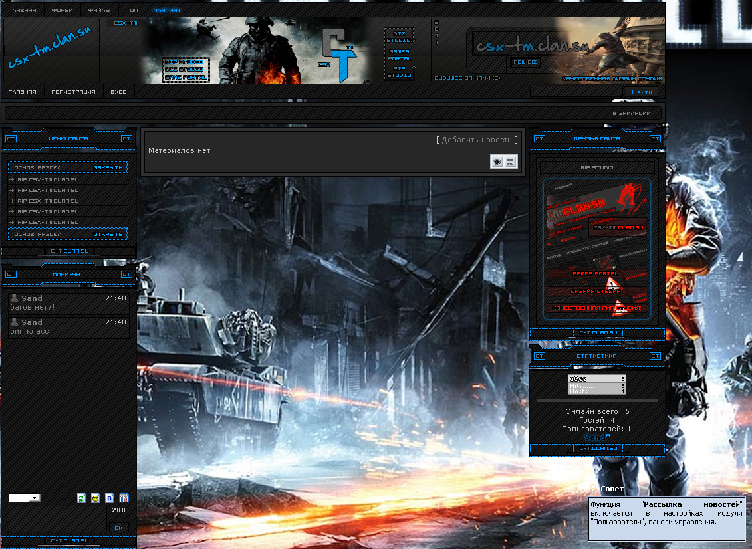The image size is (752, 549).
Task: Open DIZ STUDIO in the header's dotted menu
Action: (x=399, y=37)
